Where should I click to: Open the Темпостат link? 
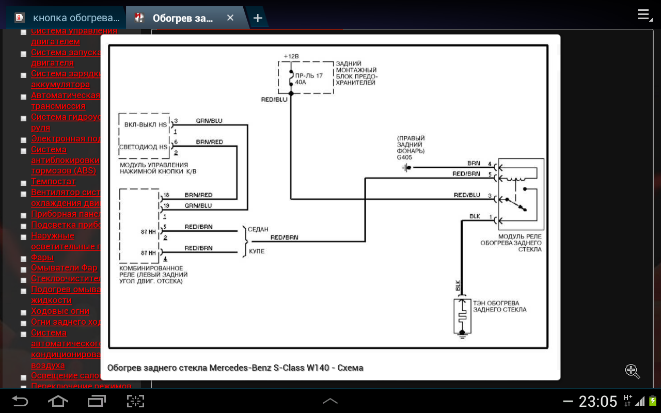(x=53, y=181)
